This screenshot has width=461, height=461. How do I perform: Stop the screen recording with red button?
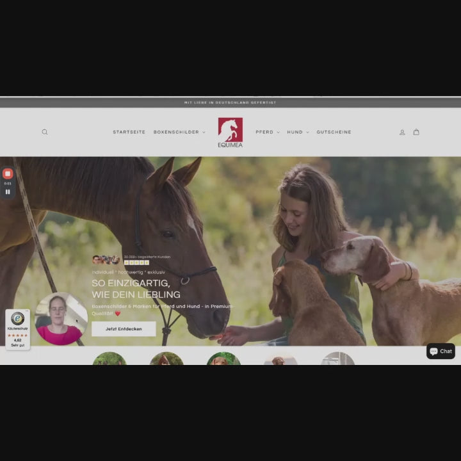point(8,174)
